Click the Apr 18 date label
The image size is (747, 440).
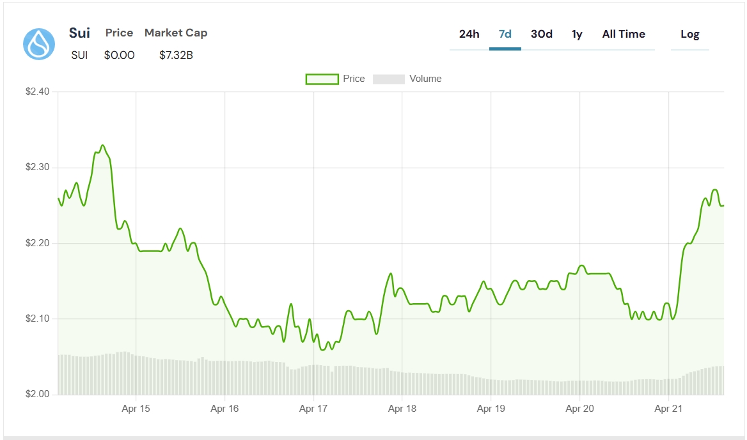(x=402, y=409)
